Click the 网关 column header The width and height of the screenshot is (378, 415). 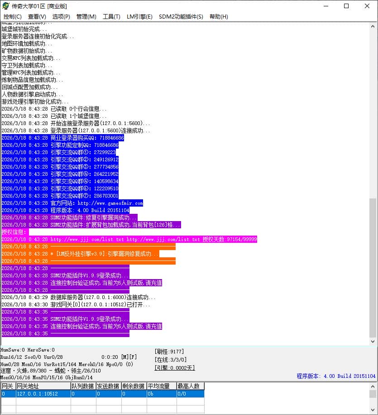[8, 386]
